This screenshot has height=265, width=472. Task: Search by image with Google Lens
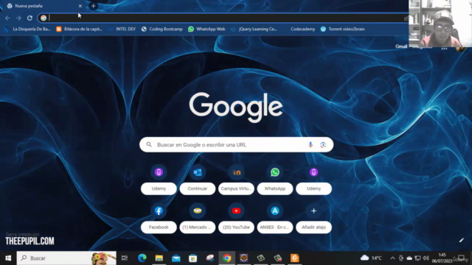click(x=323, y=145)
